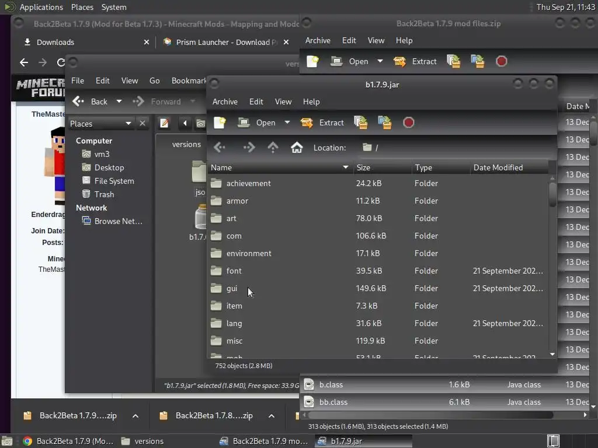Select the achievement folder

(378, 183)
